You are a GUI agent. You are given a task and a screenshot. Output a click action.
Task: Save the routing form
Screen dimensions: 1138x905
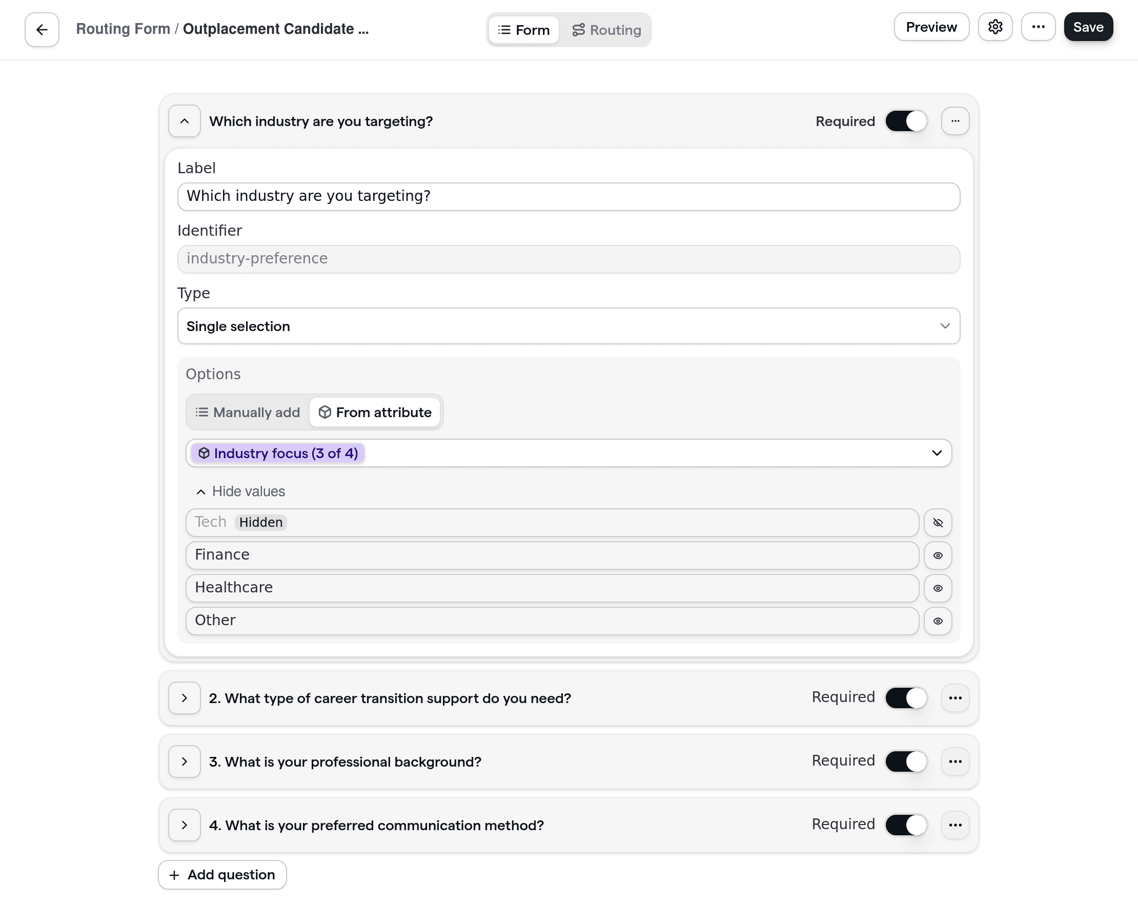pos(1088,27)
